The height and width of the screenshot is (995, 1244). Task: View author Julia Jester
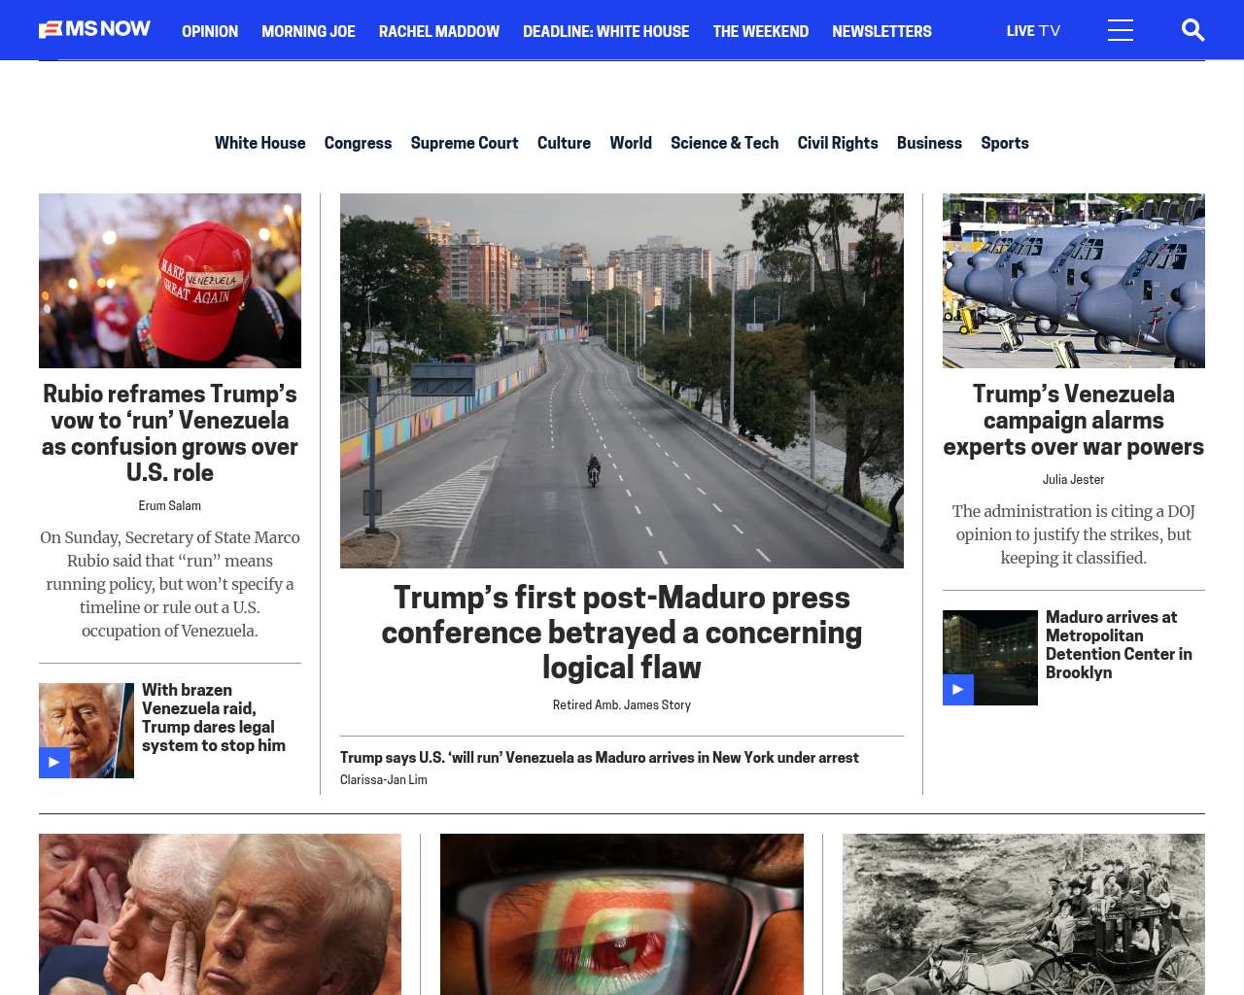coord(1074,479)
